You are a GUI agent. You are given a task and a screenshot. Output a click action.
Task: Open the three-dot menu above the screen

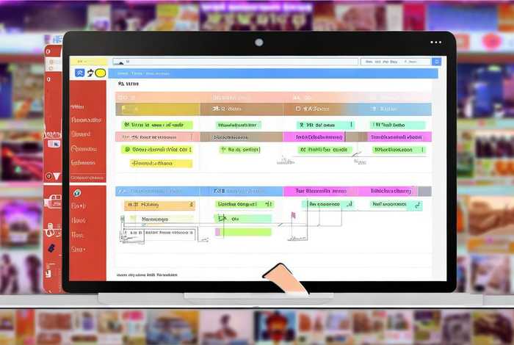point(436,43)
